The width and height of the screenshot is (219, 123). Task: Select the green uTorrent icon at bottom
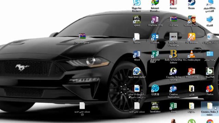192,121
